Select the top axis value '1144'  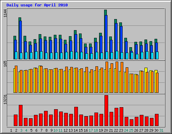(5, 13)
